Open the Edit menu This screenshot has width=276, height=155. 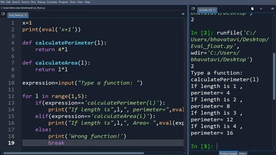(8, 2)
